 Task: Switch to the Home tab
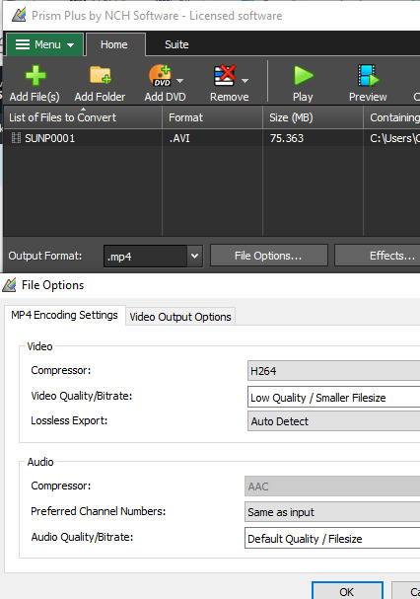pyautogui.click(x=114, y=44)
